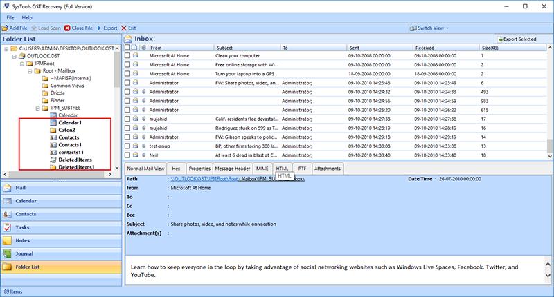Check the 'Rodriguez stuck on 599' checkbox
The image size is (554, 297).
(127, 128)
